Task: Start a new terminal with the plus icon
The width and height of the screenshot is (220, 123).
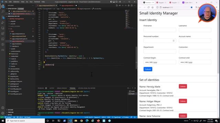Action: pos(128,88)
